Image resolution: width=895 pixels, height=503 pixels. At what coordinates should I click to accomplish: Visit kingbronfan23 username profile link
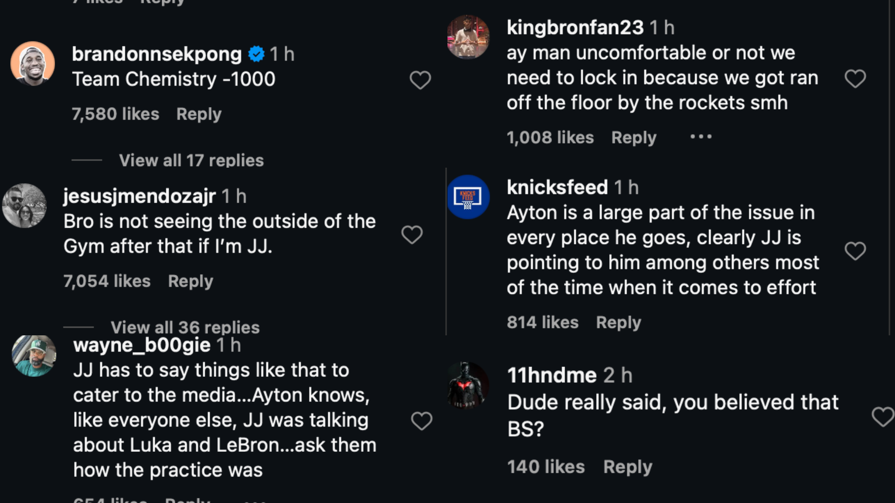(x=575, y=27)
